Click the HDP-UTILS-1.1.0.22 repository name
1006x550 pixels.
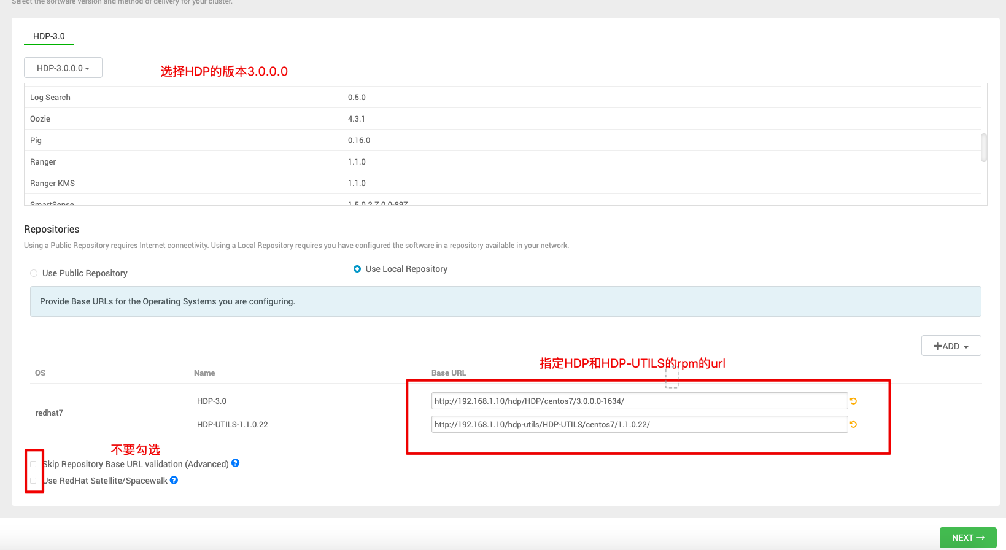(233, 424)
